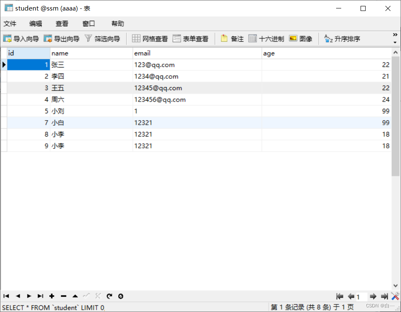Open the 查看 menu
401x312 pixels.
pyautogui.click(x=61, y=24)
